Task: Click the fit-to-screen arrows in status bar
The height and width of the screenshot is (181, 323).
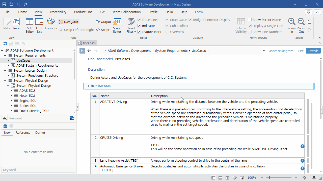Action: (x=304, y=178)
